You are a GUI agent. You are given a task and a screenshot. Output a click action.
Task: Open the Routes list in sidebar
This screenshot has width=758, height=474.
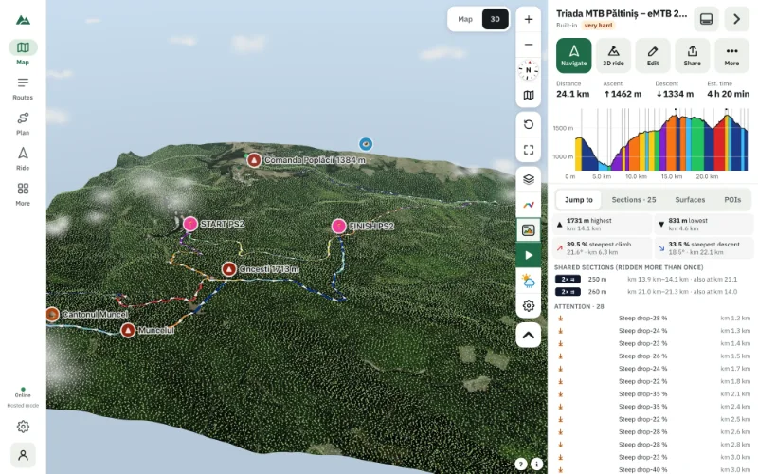pos(23,88)
